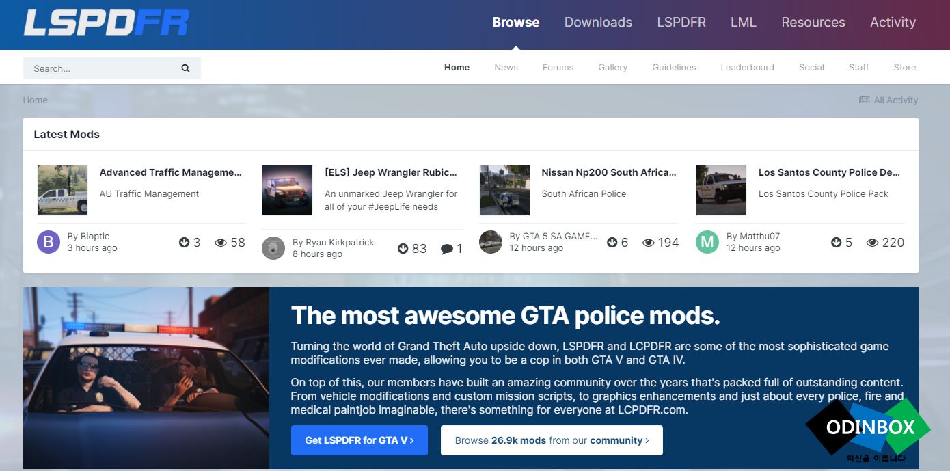The width and height of the screenshot is (950, 471).
Task: Click views eye icon showing 194
Action: [x=649, y=243]
